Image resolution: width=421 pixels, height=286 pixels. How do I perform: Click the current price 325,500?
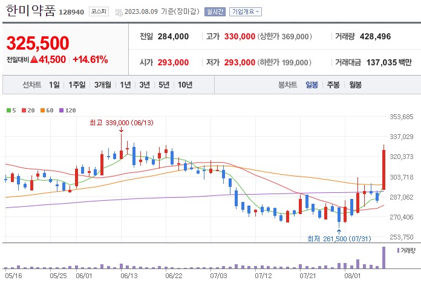[x=38, y=43]
